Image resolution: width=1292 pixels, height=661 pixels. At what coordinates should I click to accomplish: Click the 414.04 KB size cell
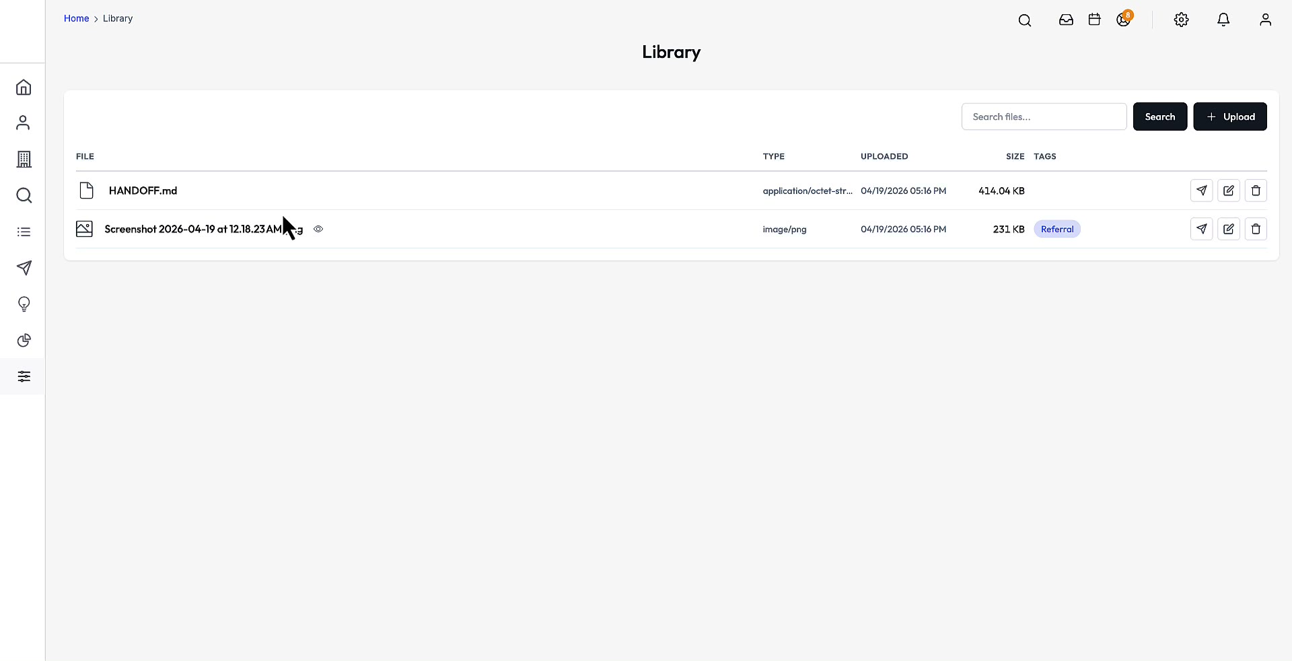coord(1001,190)
